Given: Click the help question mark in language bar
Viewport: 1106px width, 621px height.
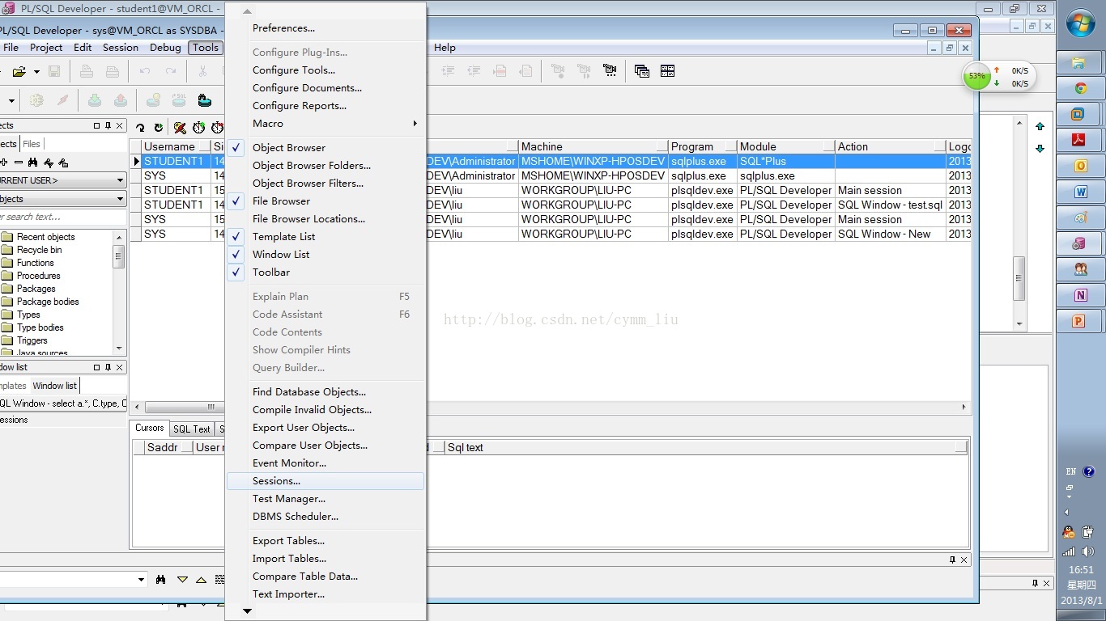Looking at the screenshot, I should [x=1089, y=471].
